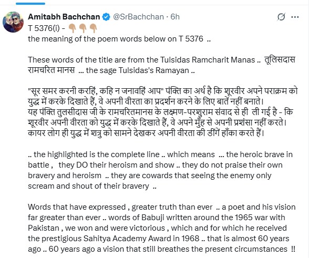Click the middle pointing-down hand emoji
Image resolution: width=309 pixels, height=258 pixels.
coord(83,28)
